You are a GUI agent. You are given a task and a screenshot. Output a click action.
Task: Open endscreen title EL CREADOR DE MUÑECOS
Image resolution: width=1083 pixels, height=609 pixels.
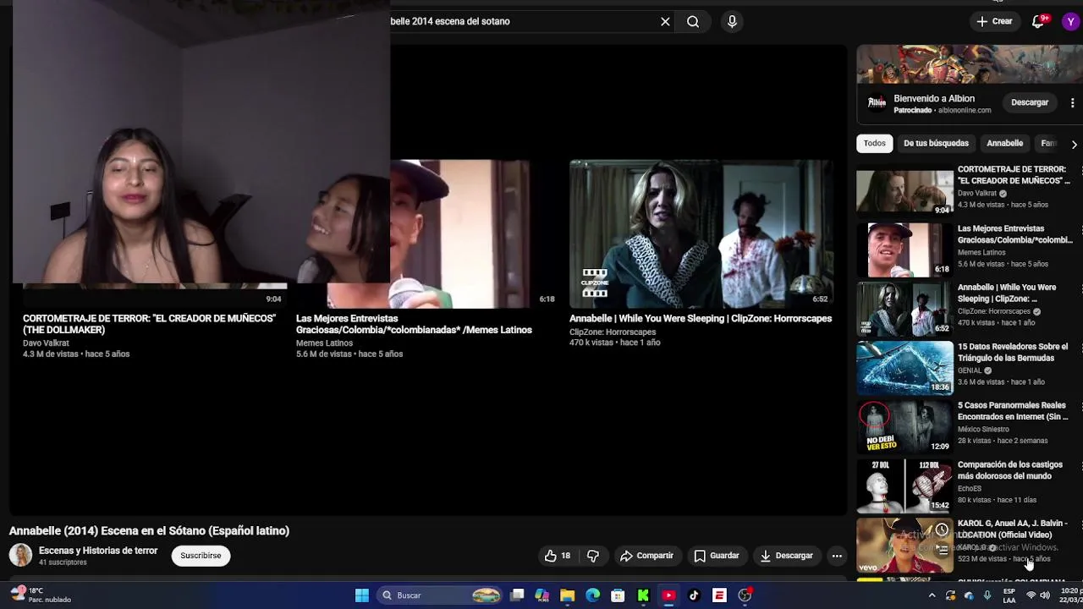click(x=149, y=324)
